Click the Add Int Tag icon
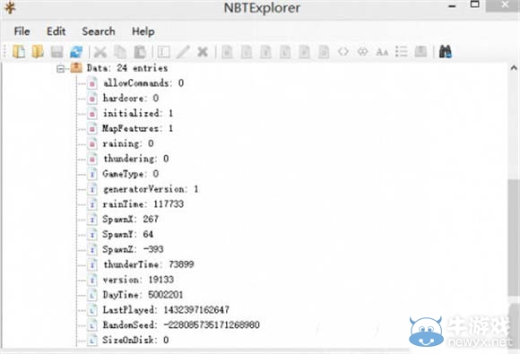The image size is (520, 354). point(265,52)
